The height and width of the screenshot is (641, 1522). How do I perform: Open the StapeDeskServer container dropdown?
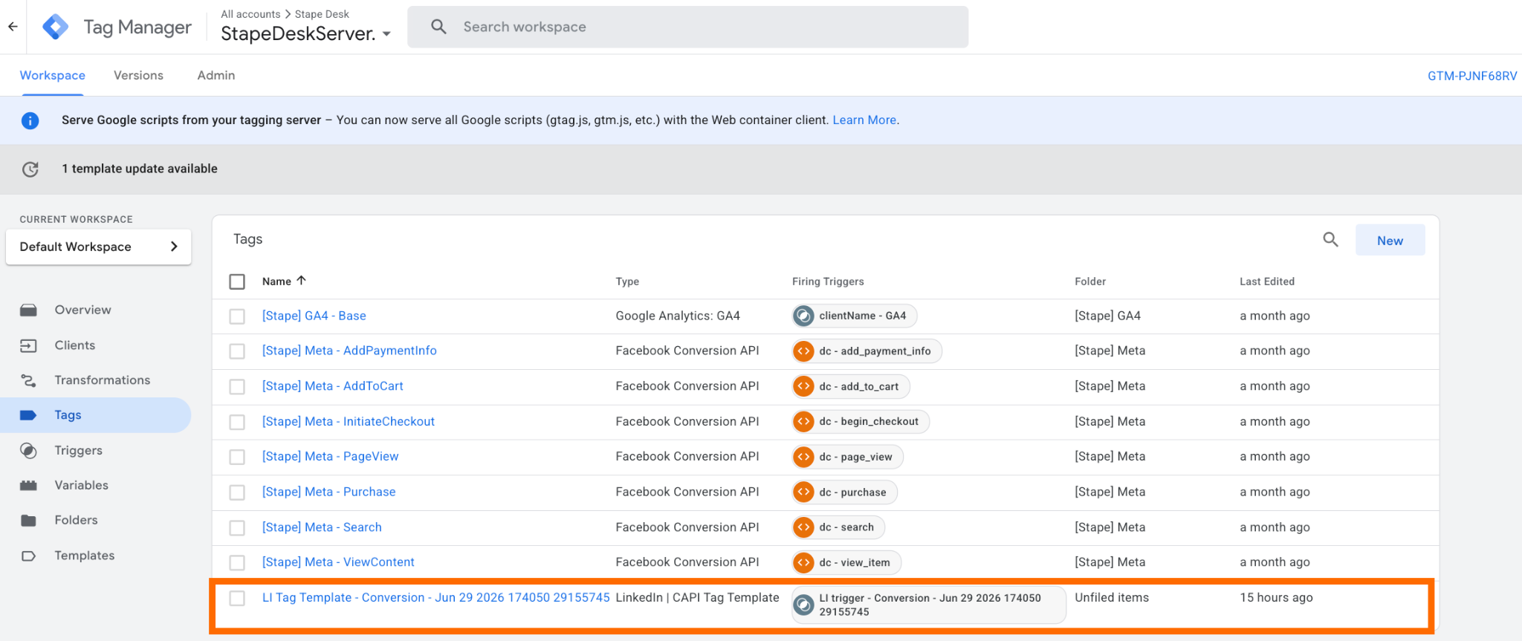tap(306, 33)
